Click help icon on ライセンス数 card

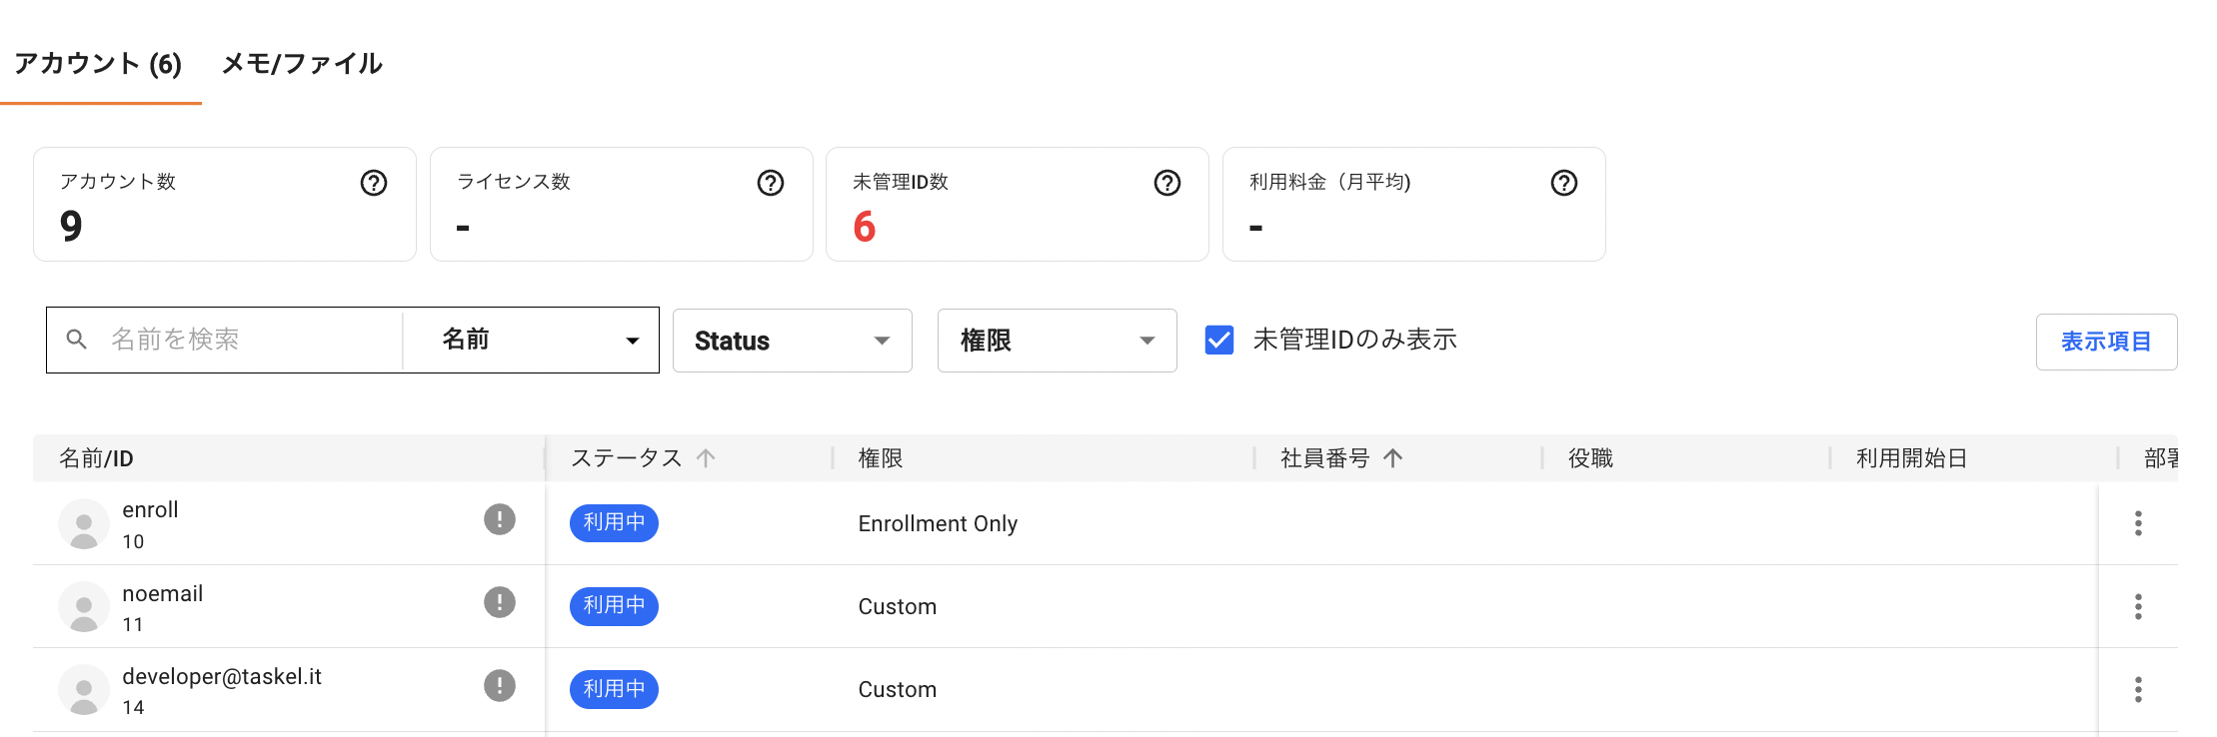point(771,183)
